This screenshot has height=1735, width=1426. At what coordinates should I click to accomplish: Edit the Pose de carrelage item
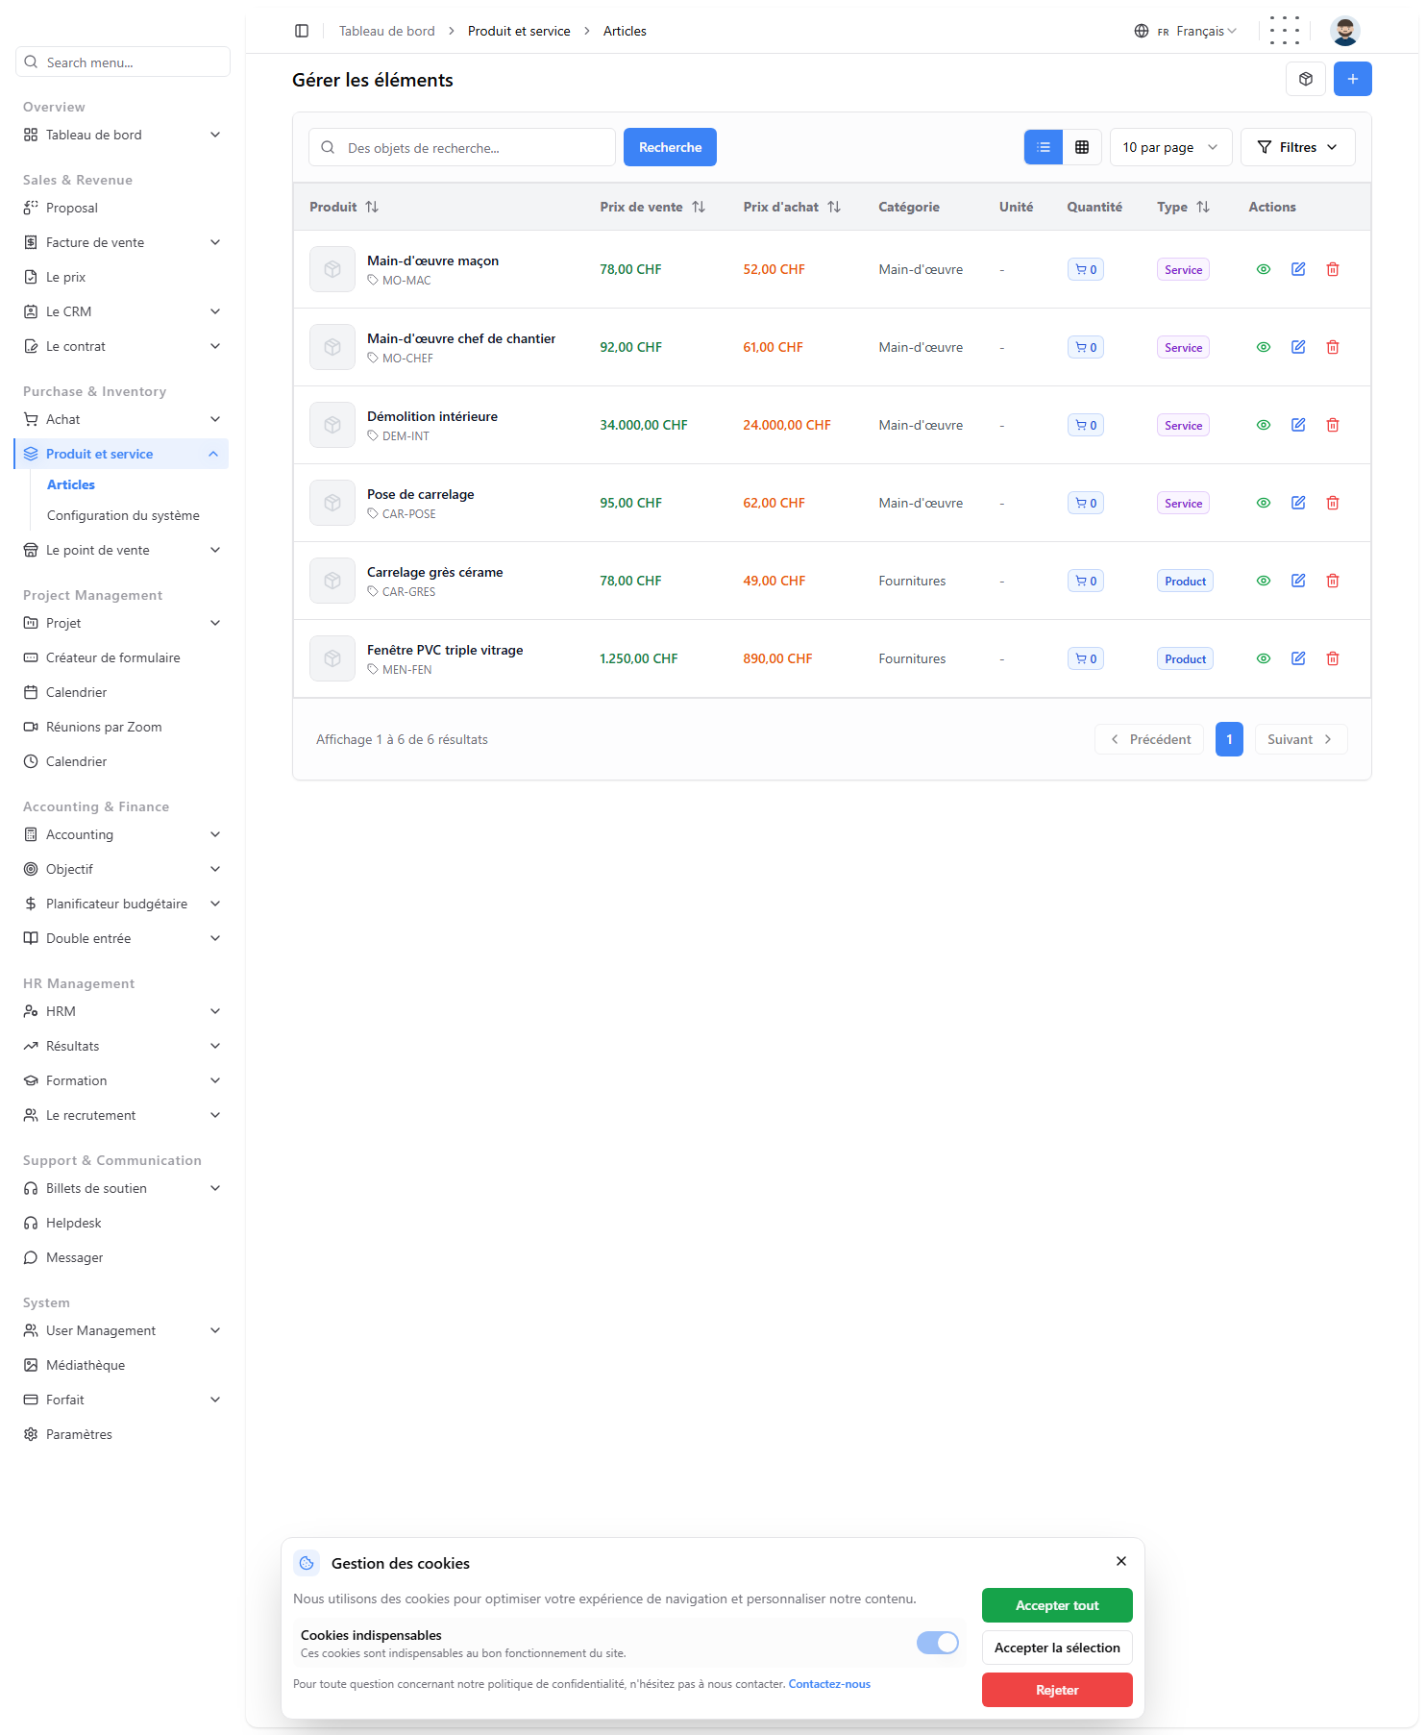1297,503
